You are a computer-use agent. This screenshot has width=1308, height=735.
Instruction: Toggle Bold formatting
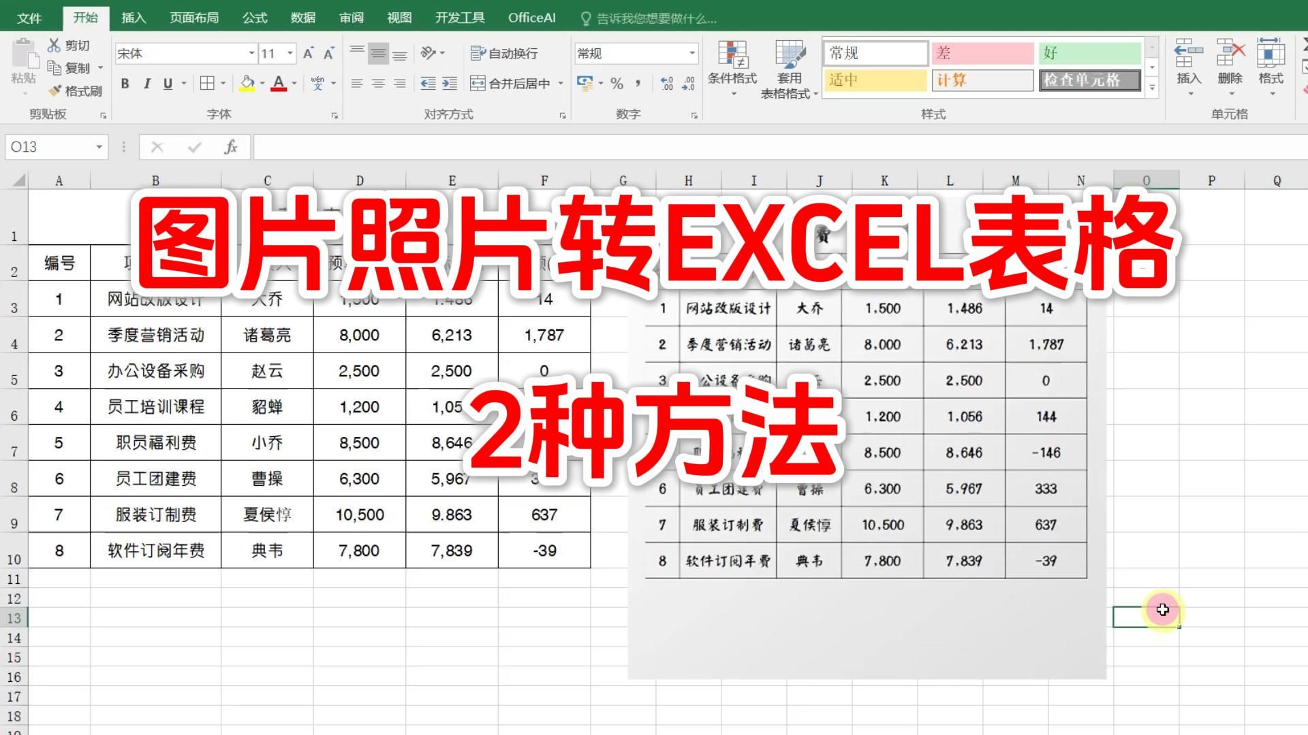pyautogui.click(x=125, y=83)
